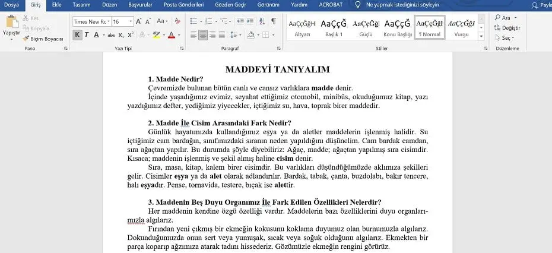
Task: Increase paragraph indent
Action: tap(250, 21)
